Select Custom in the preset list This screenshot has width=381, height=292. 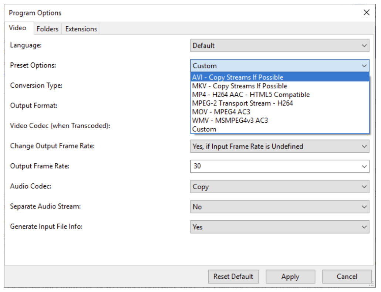[204, 129]
